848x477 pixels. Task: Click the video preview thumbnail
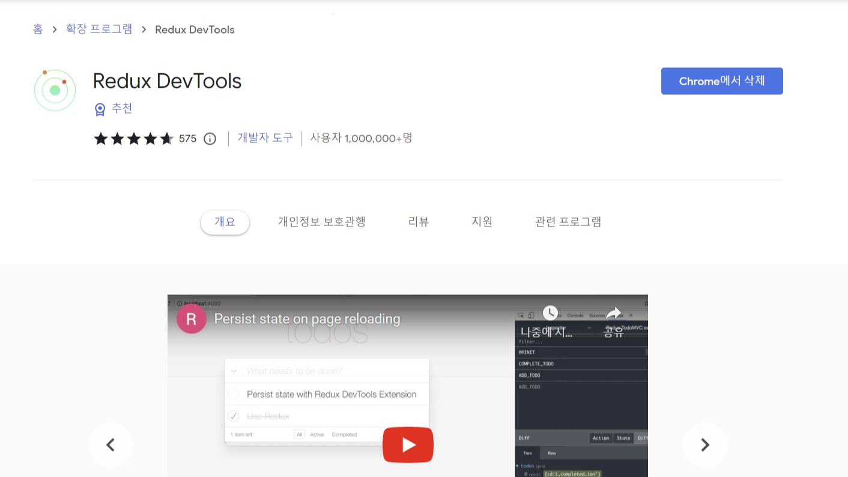pos(408,386)
